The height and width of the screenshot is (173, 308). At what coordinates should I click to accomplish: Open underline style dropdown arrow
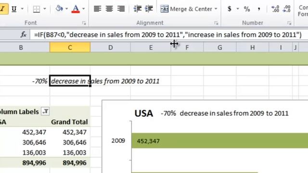coord(22,9)
